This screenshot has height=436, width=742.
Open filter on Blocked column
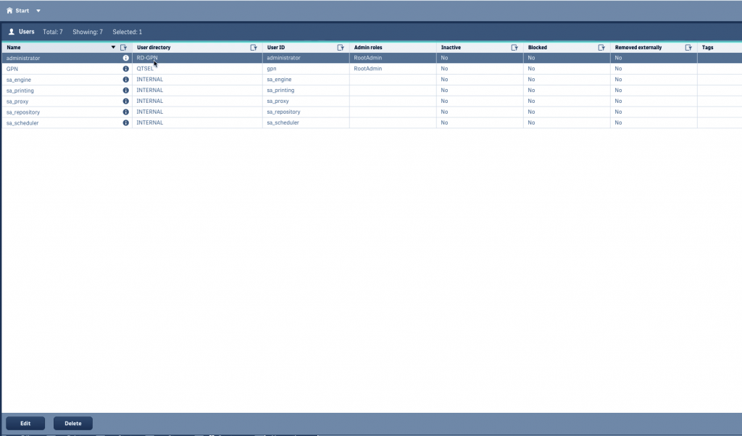click(601, 47)
